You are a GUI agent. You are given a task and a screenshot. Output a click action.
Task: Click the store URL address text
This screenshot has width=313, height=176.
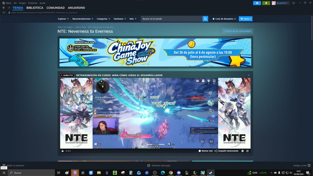pyautogui.click(x=44, y=12)
